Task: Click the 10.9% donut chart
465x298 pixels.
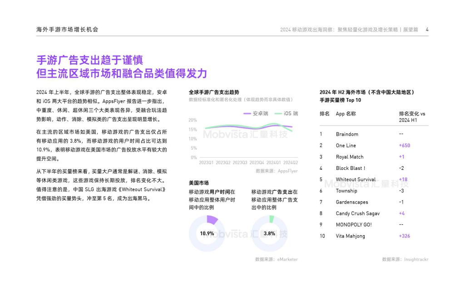Action: (207, 233)
